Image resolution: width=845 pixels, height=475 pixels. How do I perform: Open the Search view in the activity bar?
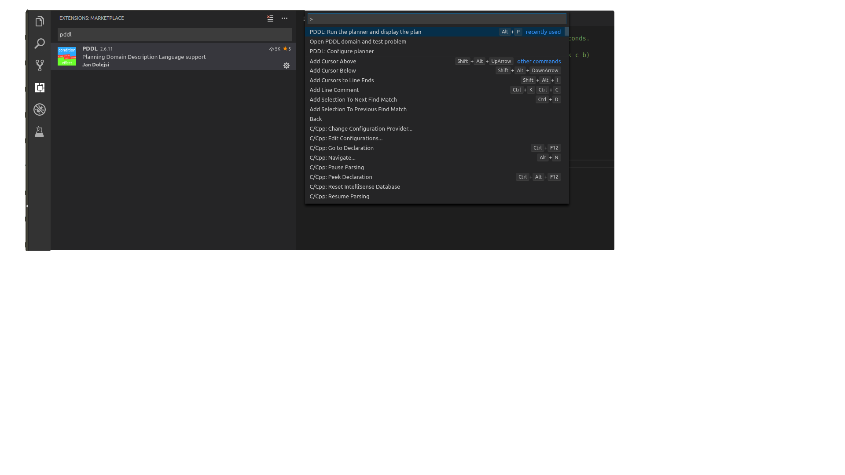pos(40,44)
